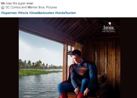Click the palm tree in Kerala logo
Image resolution: width=137 pixels, height=98 pixels.
coord(110,23)
